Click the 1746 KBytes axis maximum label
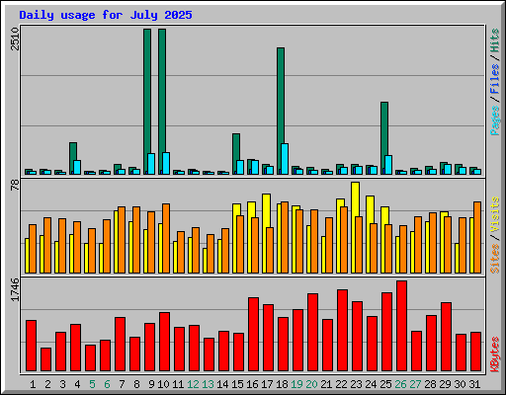Image resolution: width=506 pixels, height=395 pixels. 15,289
